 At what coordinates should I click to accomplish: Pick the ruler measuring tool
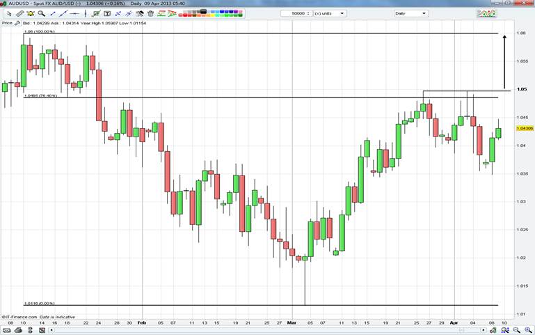point(19,14)
